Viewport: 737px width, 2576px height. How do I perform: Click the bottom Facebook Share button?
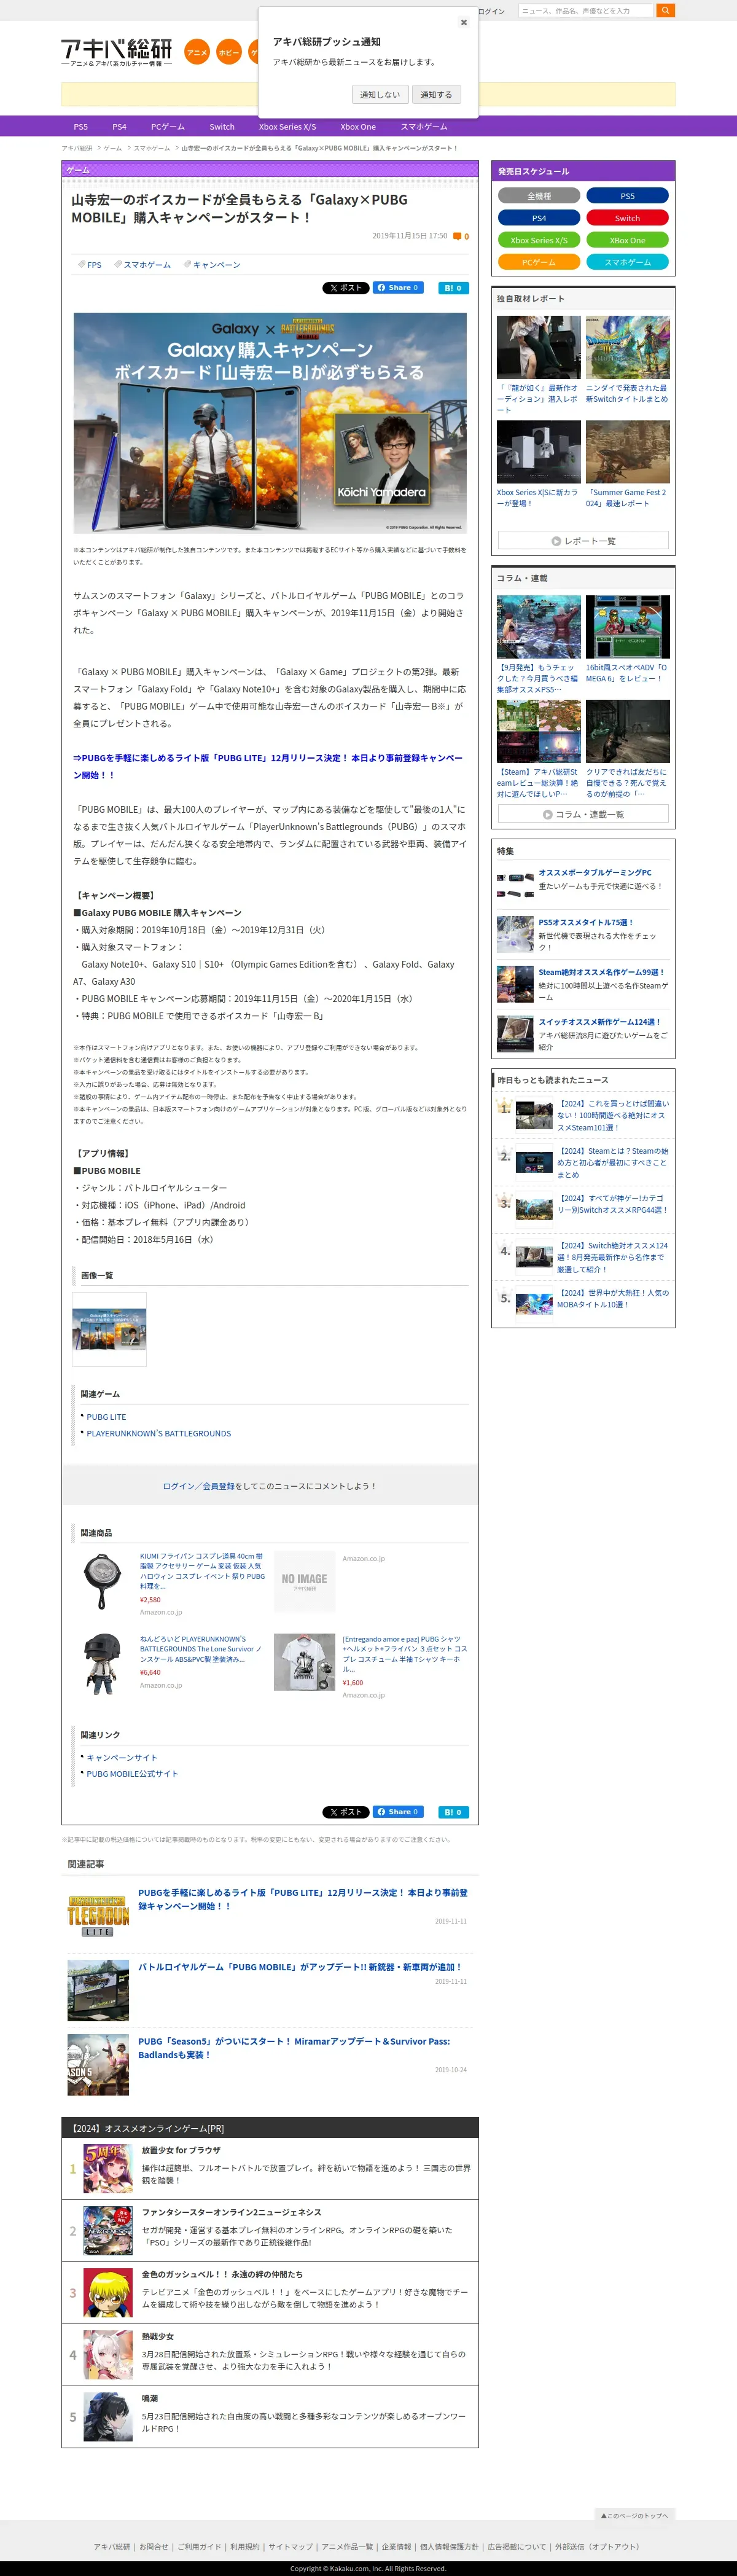coord(398,1812)
